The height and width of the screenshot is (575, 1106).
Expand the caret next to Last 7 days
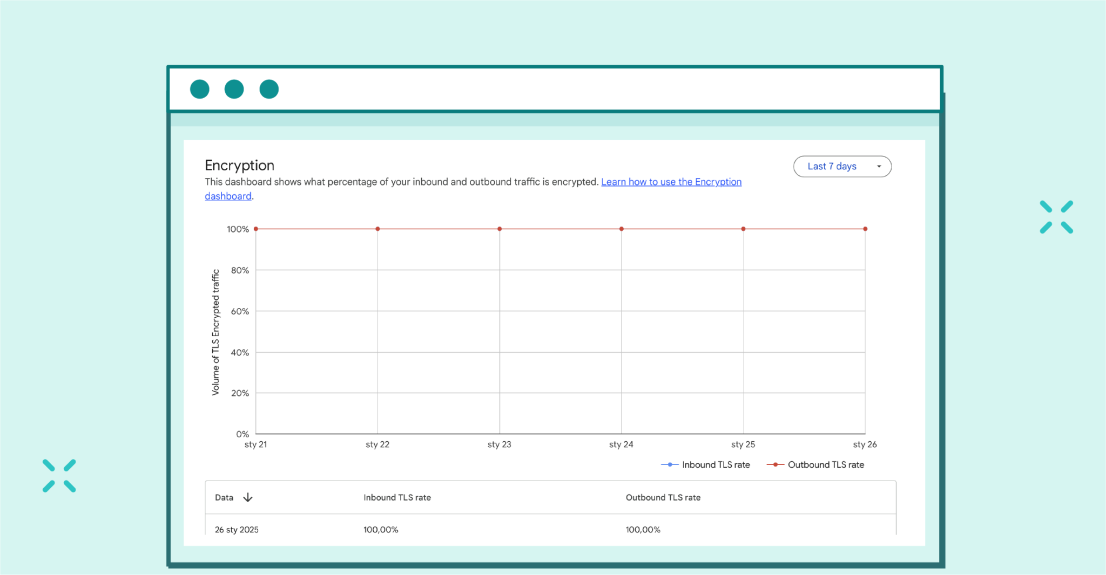pos(879,166)
